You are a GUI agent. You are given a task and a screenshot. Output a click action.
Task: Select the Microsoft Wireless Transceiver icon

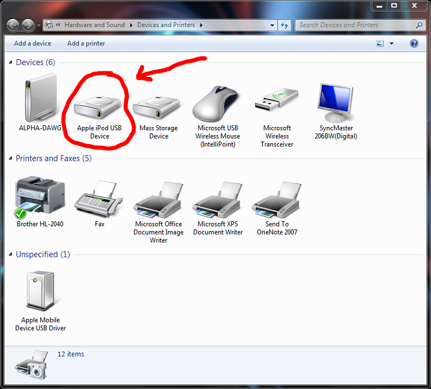point(276,99)
